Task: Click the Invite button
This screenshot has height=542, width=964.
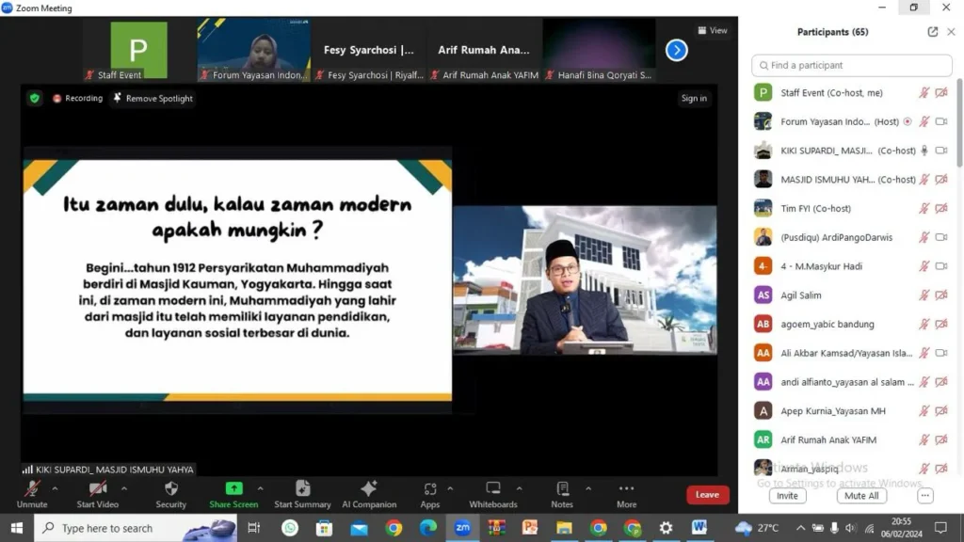Action: [x=787, y=496]
